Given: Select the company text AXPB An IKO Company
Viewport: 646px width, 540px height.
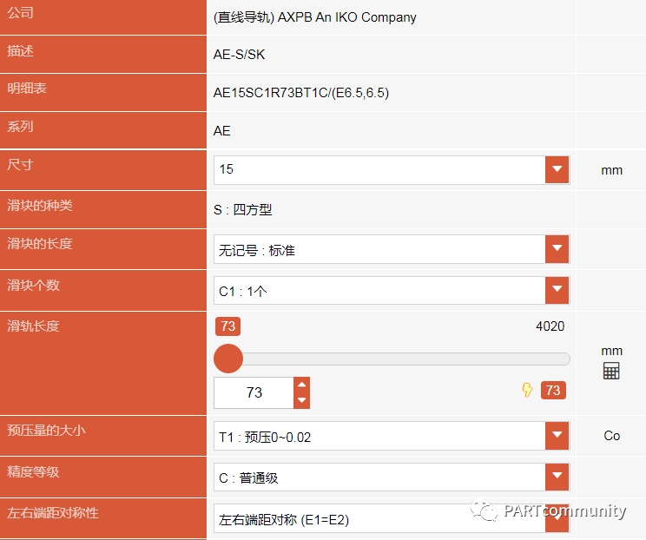Looking at the screenshot, I should tap(347, 17).
